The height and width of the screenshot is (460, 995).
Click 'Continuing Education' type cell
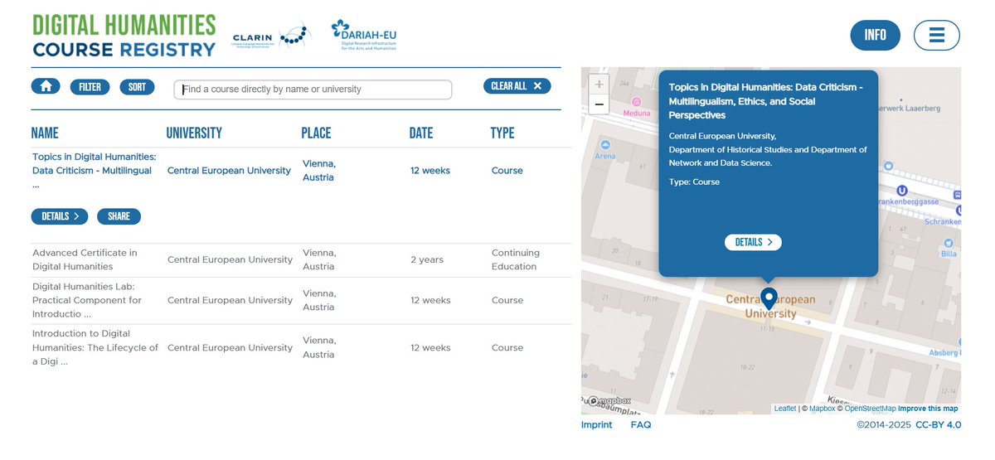[x=516, y=259]
